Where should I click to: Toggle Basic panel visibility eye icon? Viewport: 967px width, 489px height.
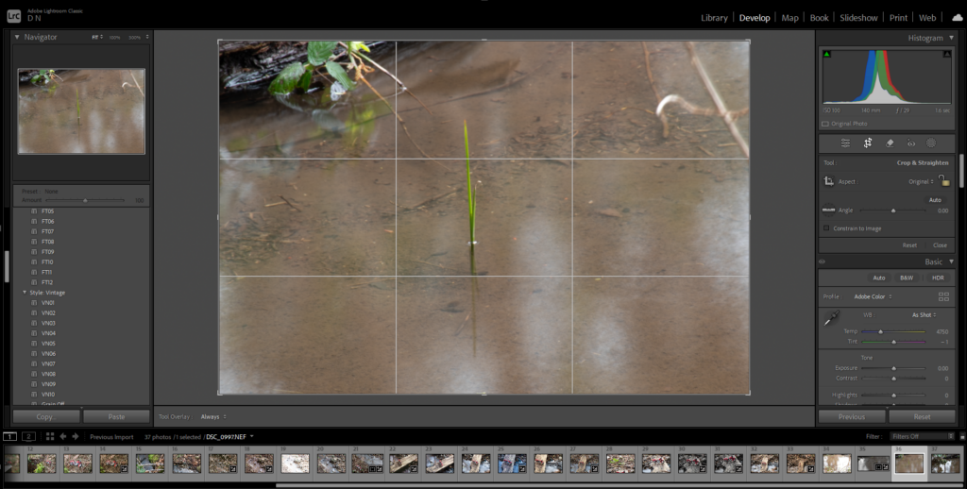click(823, 261)
